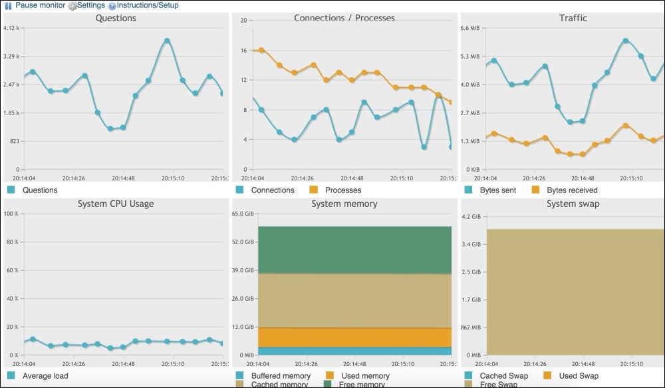The width and height of the screenshot is (665, 388).
Task: Toggle the Questions legend swatch
Action: click(11, 190)
